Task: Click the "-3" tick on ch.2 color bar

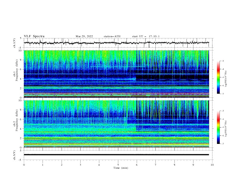Action: coord(223,111)
